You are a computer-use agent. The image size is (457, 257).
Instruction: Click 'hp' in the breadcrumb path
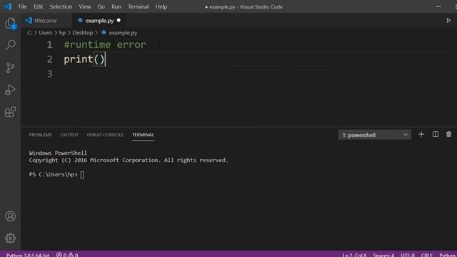pyautogui.click(x=62, y=33)
